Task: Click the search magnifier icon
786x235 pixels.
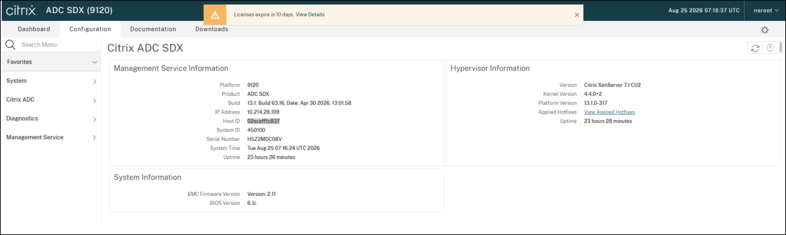Action: [x=10, y=44]
